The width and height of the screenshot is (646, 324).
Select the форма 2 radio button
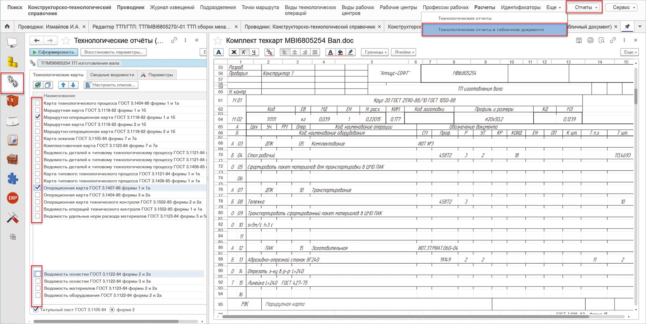[112, 310]
